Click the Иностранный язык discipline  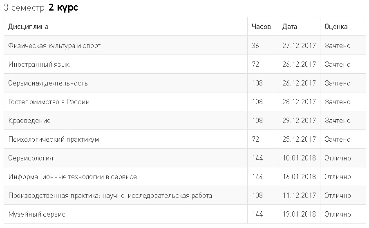click(x=39, y=64)
